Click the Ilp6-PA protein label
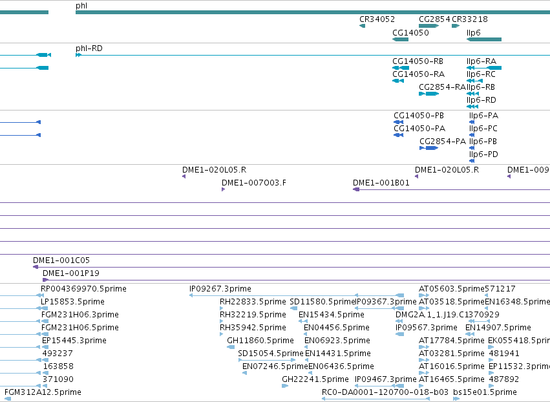550x402 pixels. coord(483,116)
